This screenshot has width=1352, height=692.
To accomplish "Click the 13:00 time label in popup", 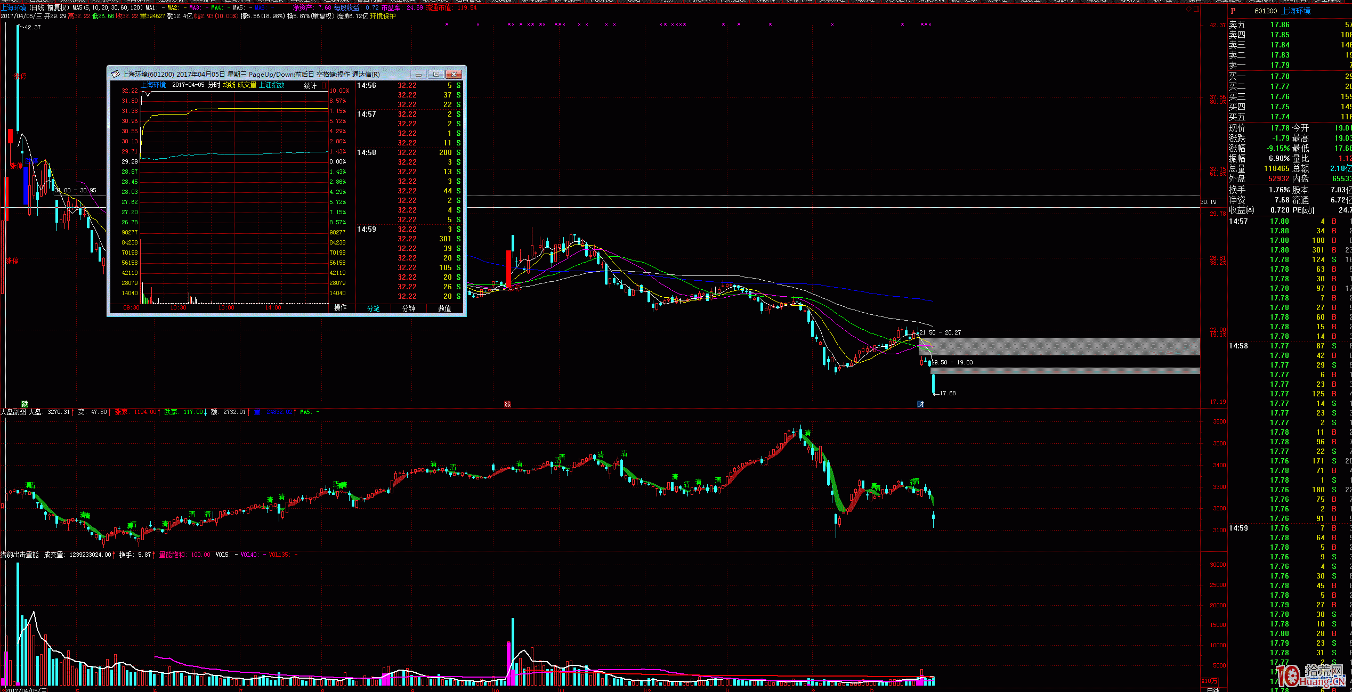I will pyautogui.click(x=226, y=307).
